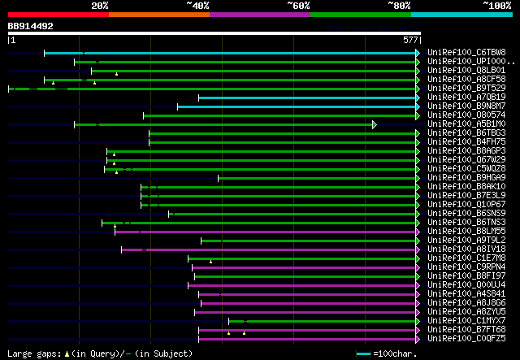This screenshot has height=360, width=520.
Task: Click the yellow gap marker under the C5WQZ8 bar
Action: [116, 172]
